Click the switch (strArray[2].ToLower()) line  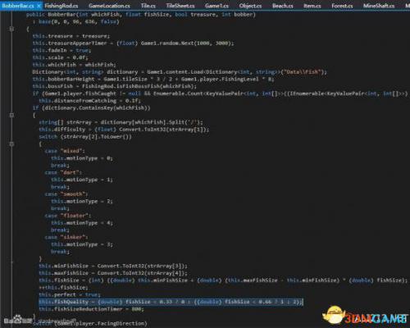point(85,137)
